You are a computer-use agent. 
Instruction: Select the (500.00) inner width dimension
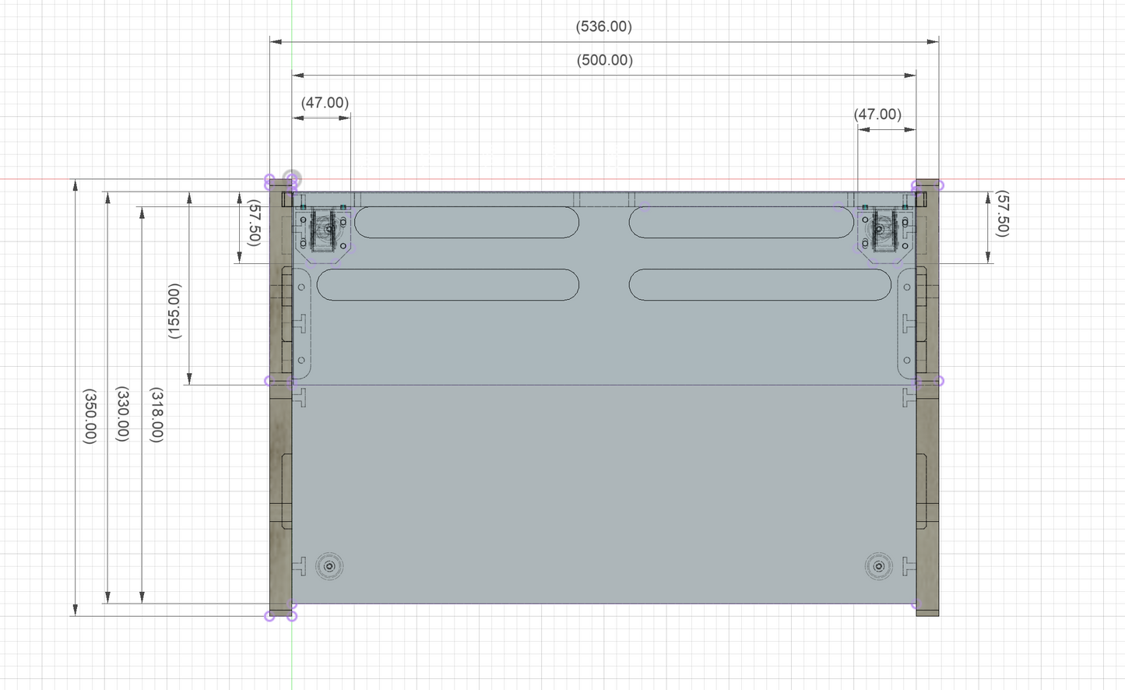(x=604, y=59)
